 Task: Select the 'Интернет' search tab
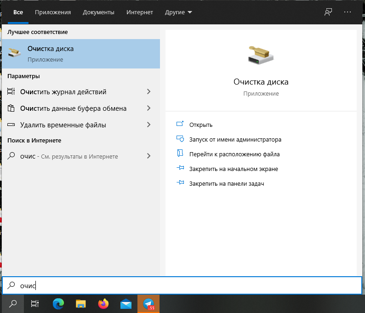click(140, 12)
